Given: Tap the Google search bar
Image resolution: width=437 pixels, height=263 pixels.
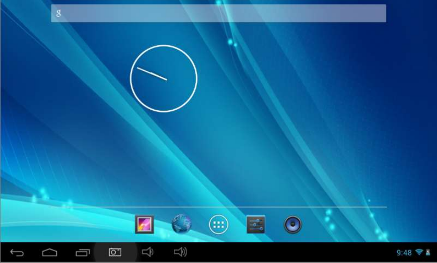Looking at the screenshot, I should (x=219, y=13).
